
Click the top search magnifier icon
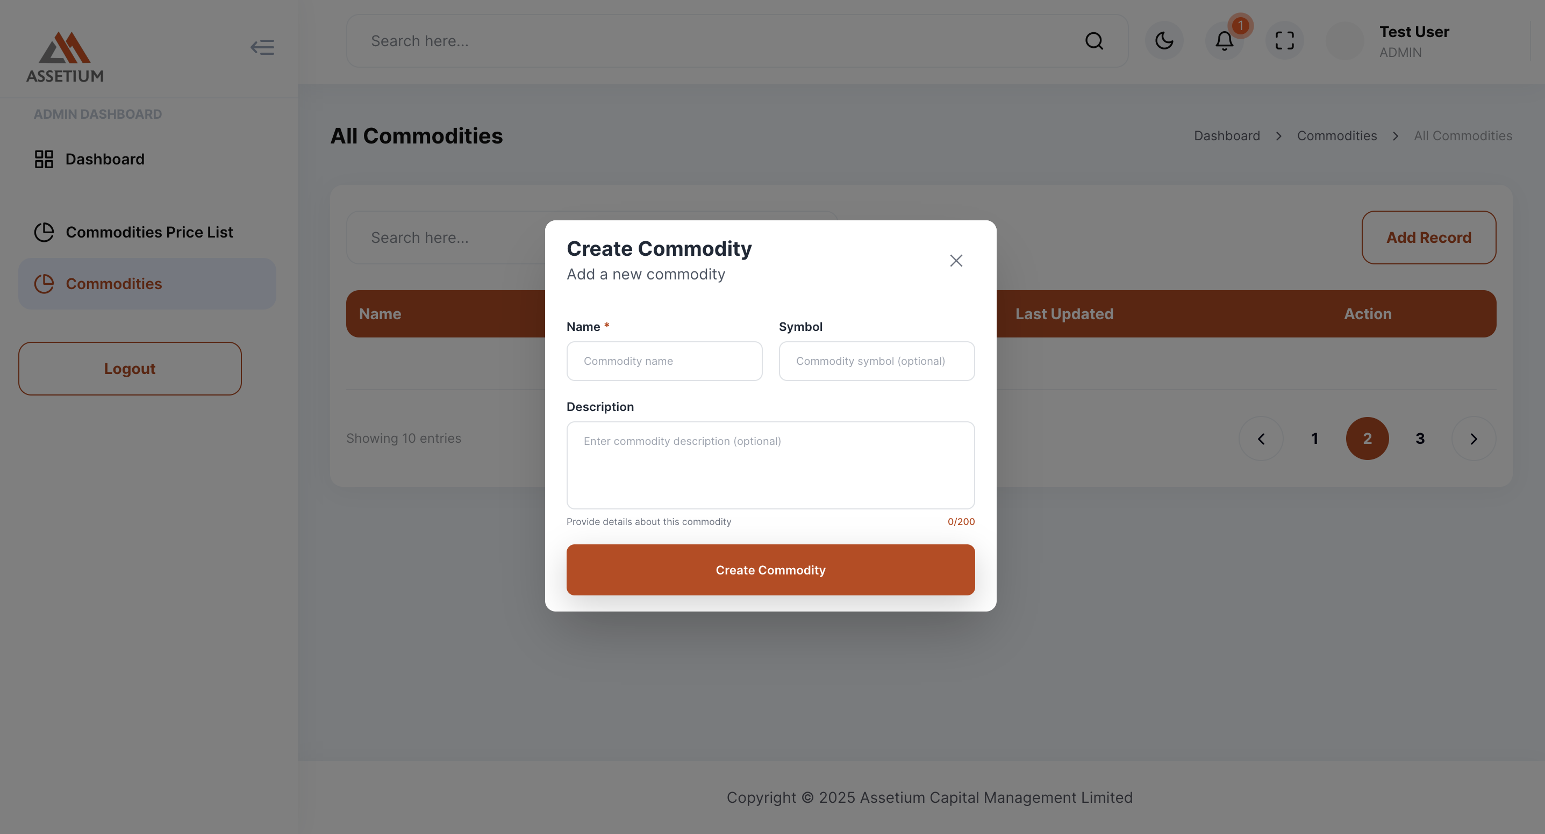tap(1093, 41)
